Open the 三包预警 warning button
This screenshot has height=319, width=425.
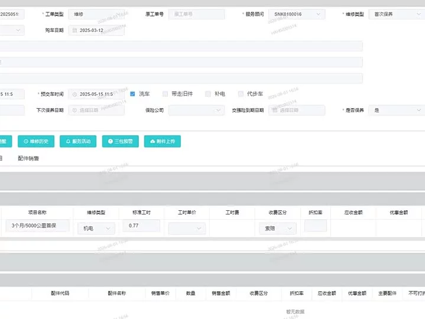(121, 141)
